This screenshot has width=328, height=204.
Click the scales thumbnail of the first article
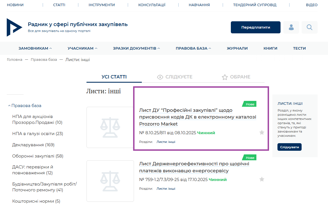click(x=110, y=127)
